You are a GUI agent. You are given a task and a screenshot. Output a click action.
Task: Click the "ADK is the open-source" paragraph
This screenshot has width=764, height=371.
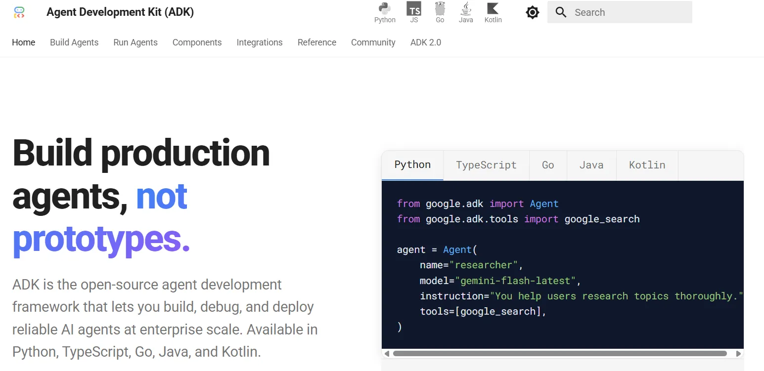pyautogui.click(x=165, y=319)
